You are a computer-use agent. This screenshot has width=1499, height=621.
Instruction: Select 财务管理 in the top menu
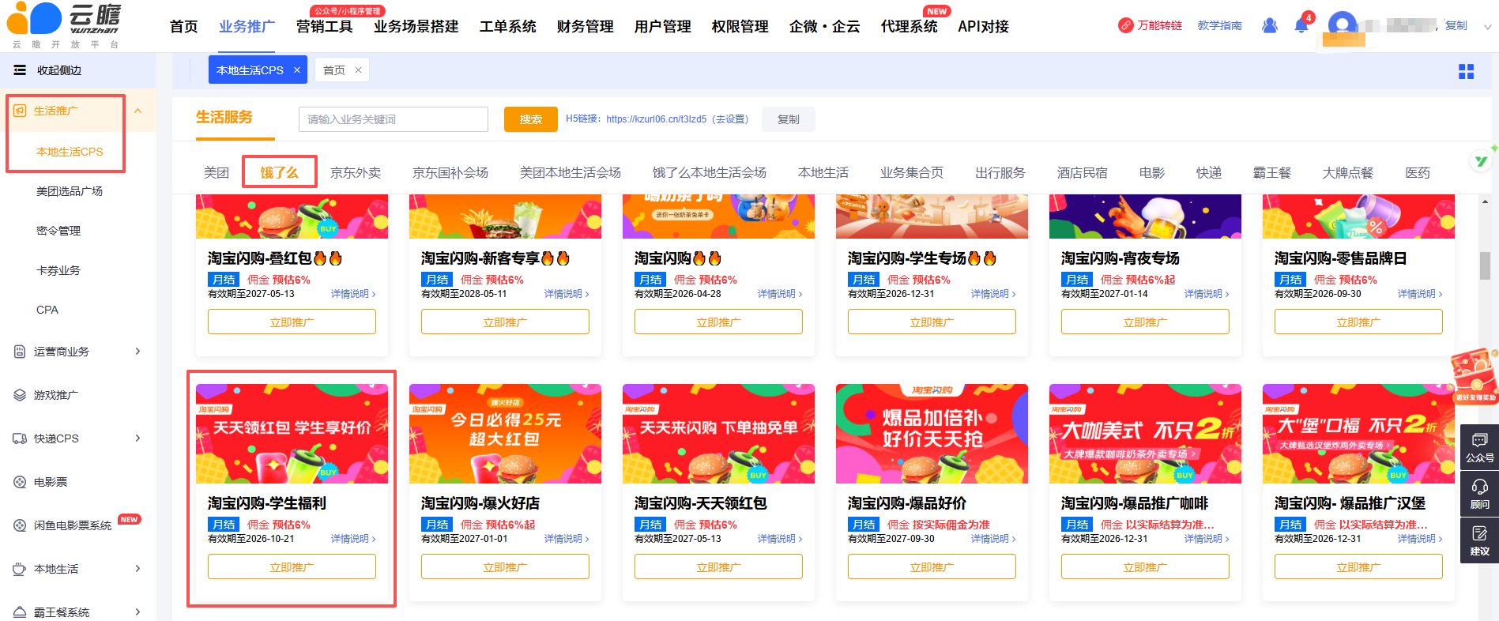pyautogui.click(x=586, y=26)
